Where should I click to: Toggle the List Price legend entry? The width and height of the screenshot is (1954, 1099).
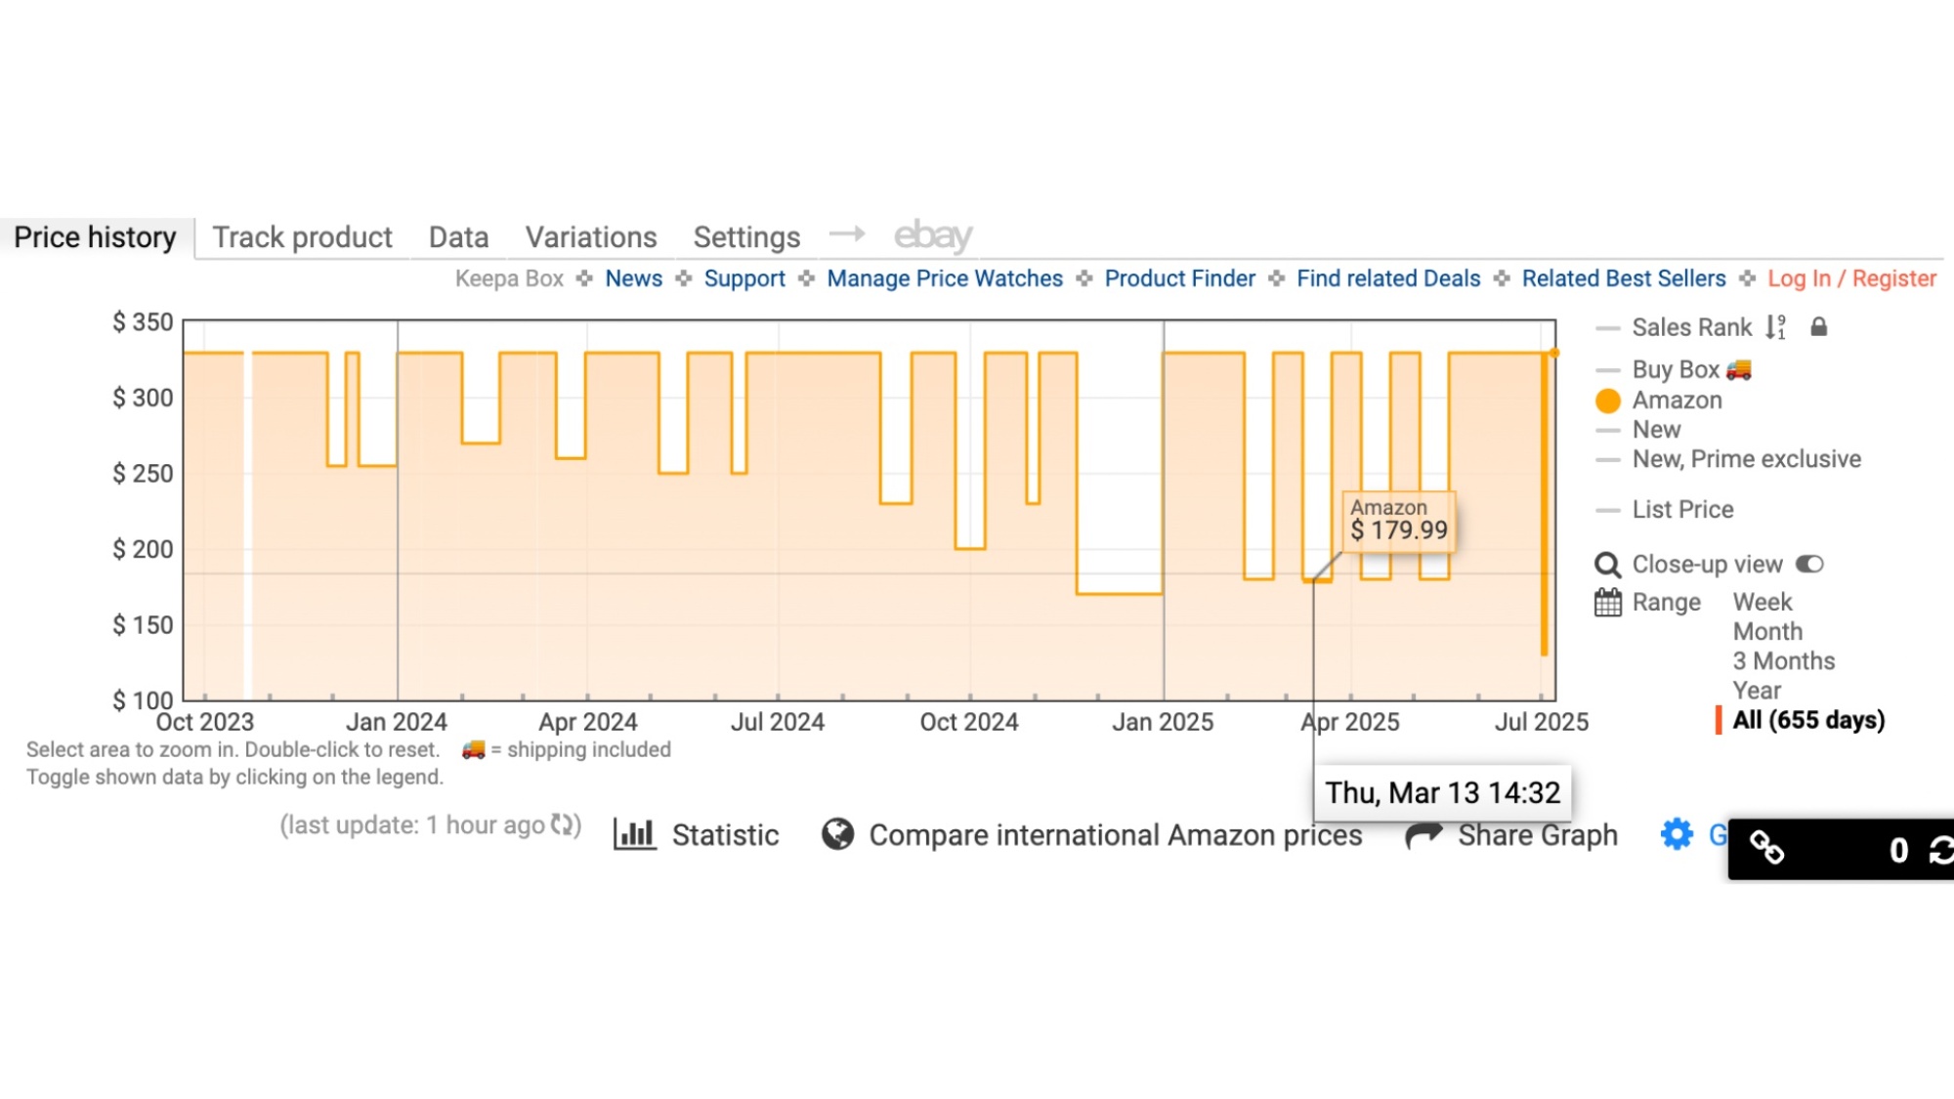(1682, 509)
